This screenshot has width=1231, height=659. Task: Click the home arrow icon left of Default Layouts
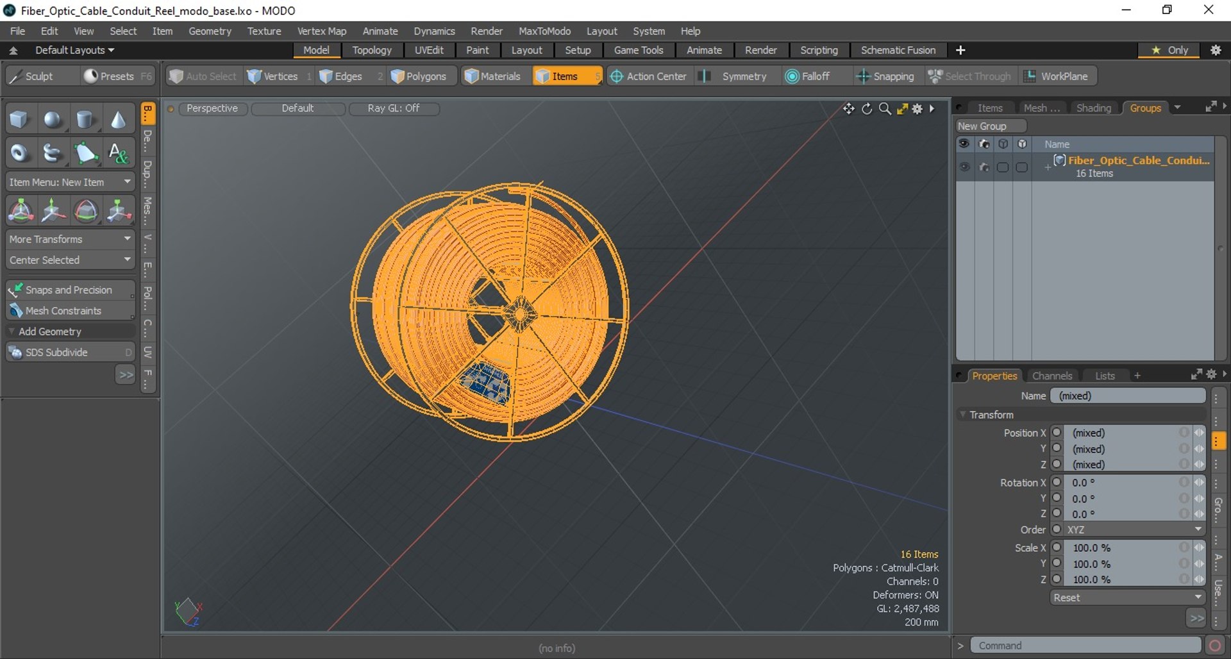pos(13,51)
